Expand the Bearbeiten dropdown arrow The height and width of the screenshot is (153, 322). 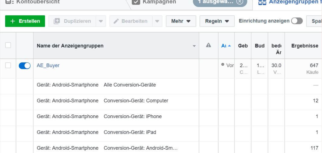157,21
